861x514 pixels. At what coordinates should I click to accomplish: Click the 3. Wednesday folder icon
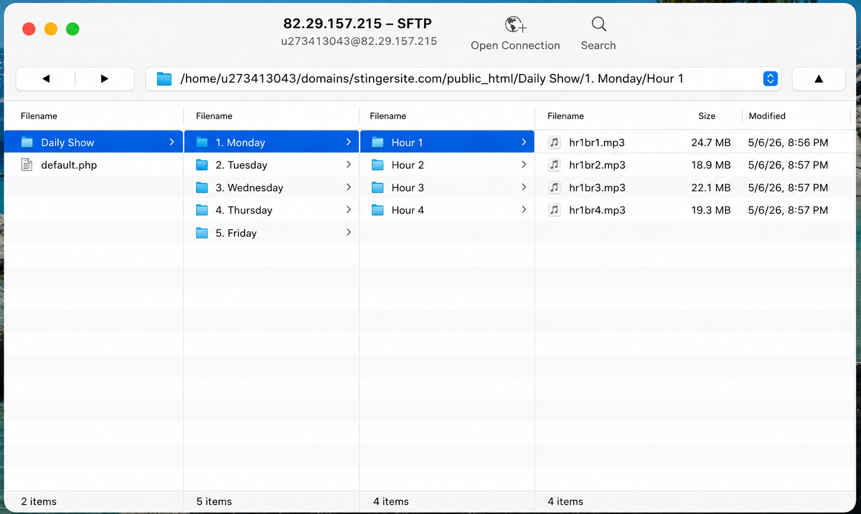pos(202,188)
